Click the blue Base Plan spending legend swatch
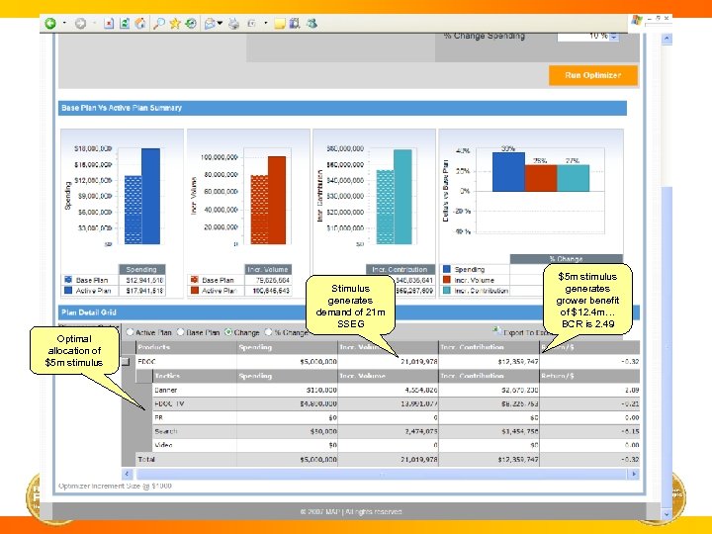 pyautogui.click(x=68, y=280)
